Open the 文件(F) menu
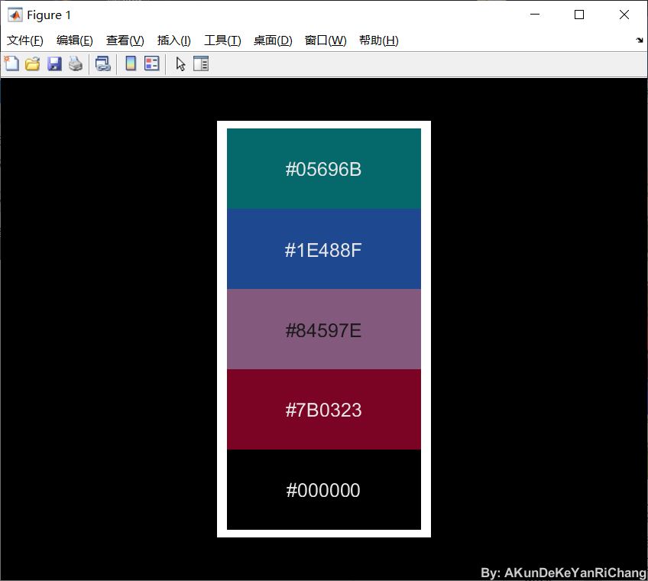 coord(24,41)
